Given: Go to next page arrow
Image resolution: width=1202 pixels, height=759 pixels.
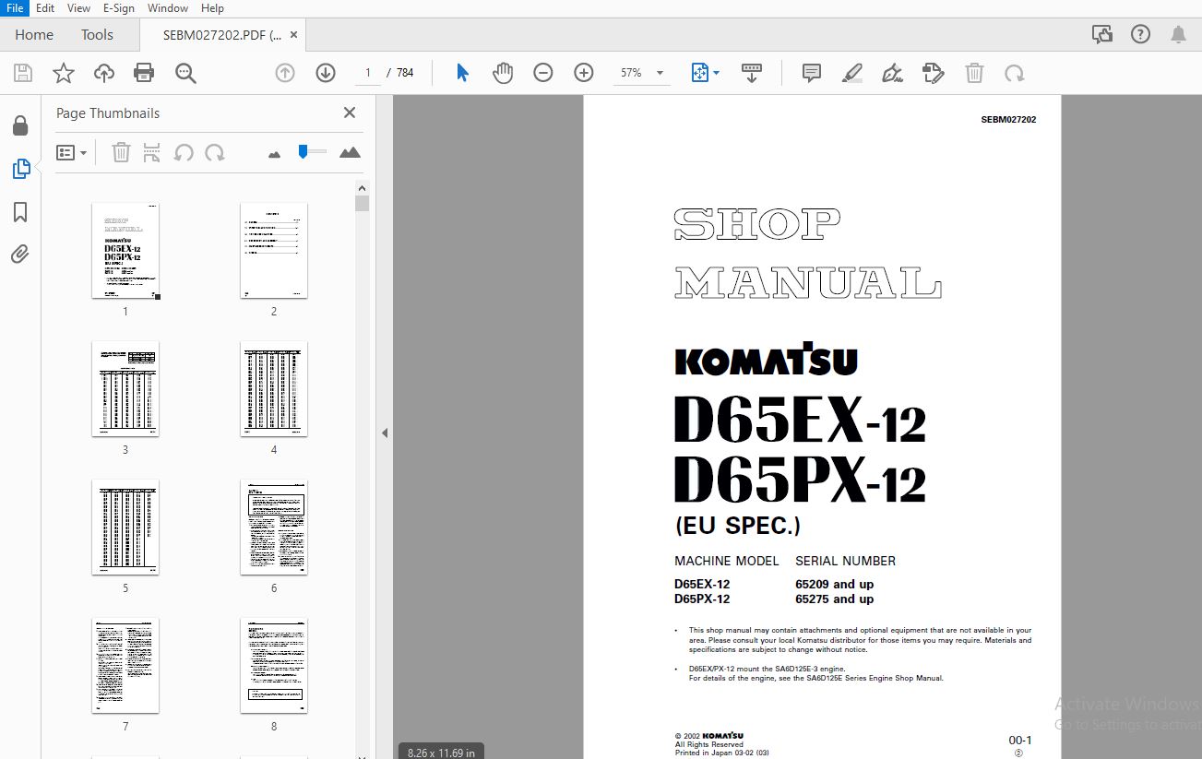Looking at the screenshot, I should click(326, 73).
